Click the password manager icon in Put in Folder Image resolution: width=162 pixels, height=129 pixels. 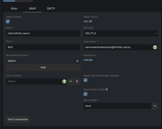[64, 81]
